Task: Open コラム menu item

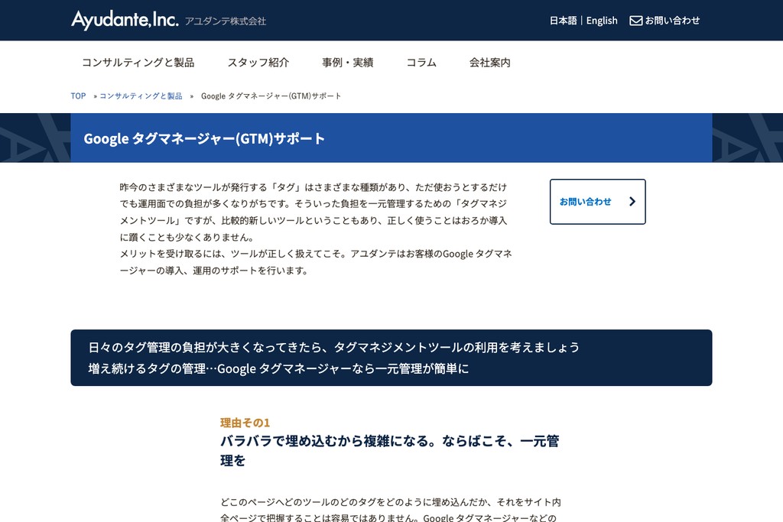Action: click(421, 63)
